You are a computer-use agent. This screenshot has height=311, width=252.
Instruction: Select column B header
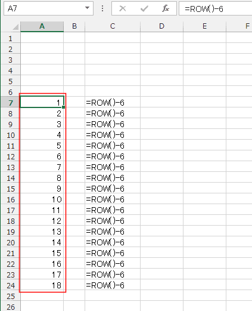[74, 26]
